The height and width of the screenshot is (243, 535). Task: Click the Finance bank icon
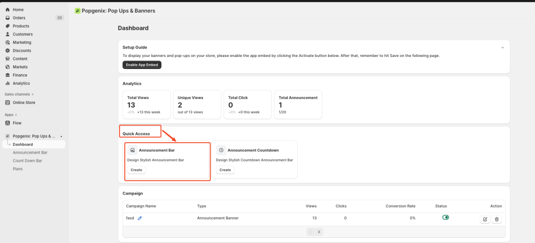7,75
